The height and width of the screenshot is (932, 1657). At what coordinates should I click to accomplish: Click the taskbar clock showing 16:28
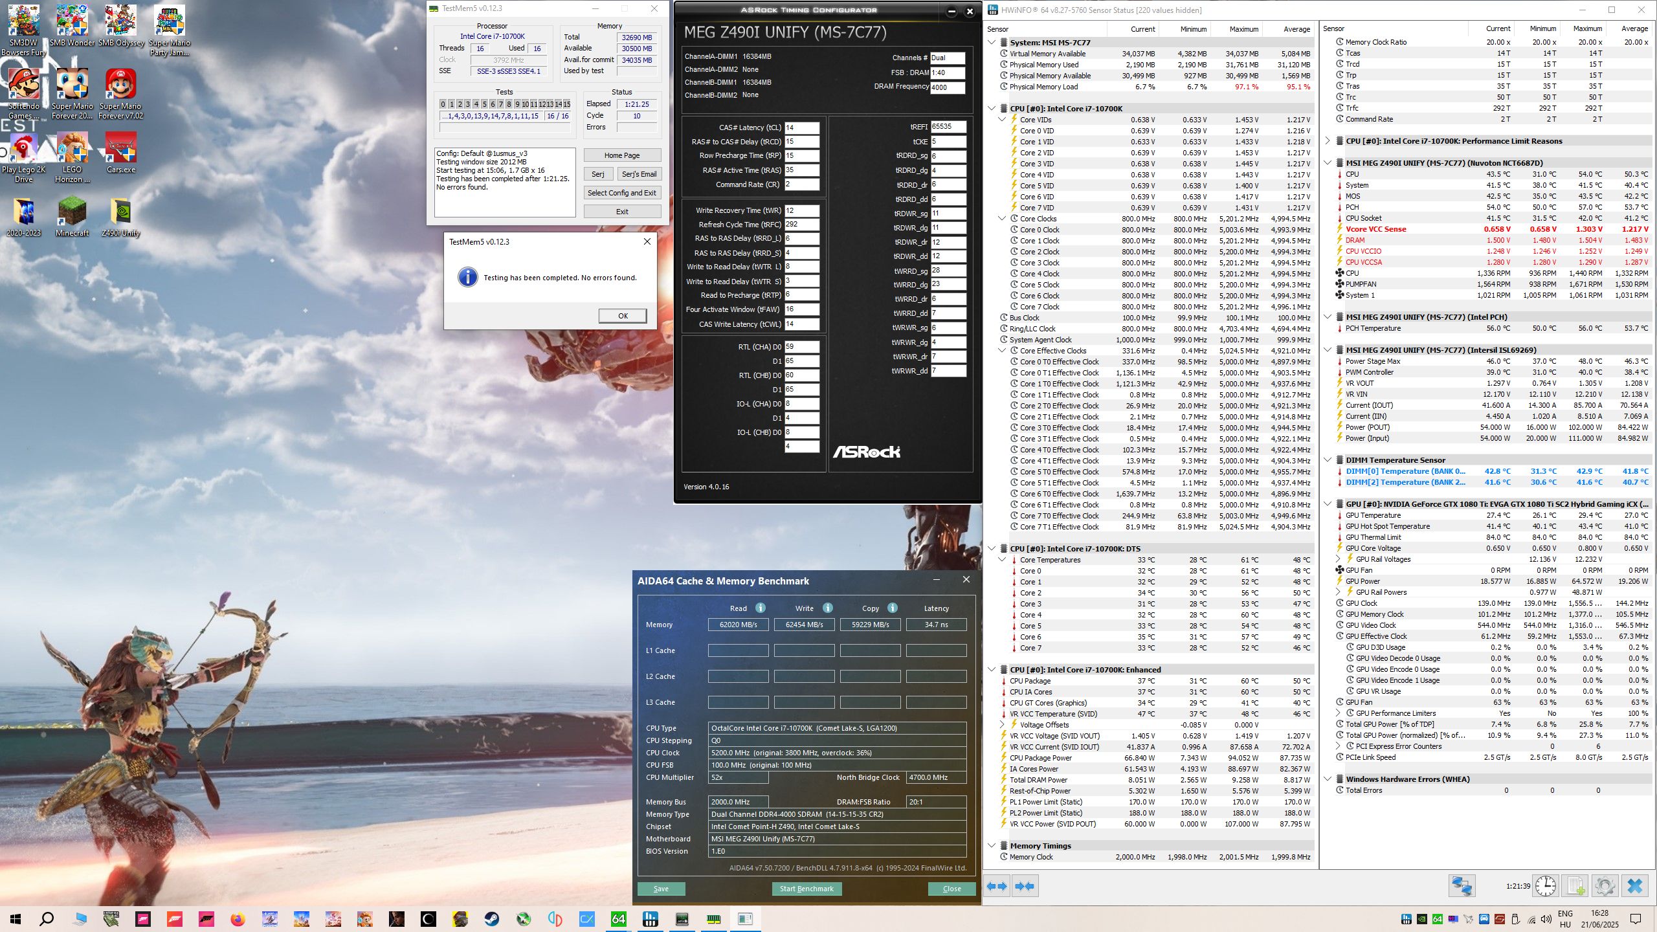[x=1599, y=919]
